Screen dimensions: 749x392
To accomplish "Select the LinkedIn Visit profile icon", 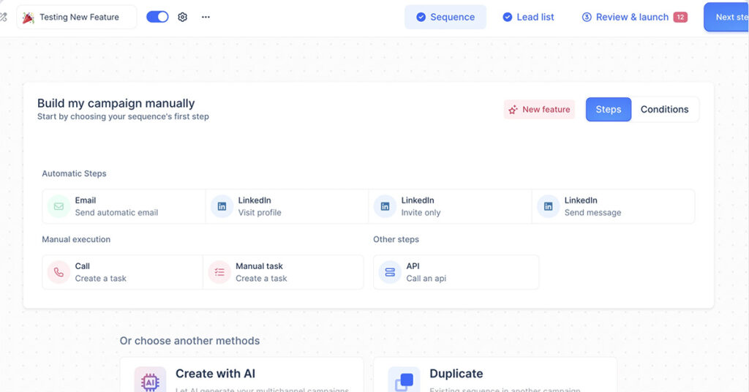I will click(222, 206).
